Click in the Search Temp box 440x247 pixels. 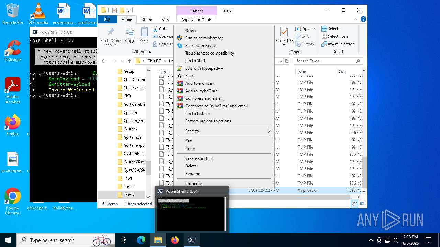328,61
